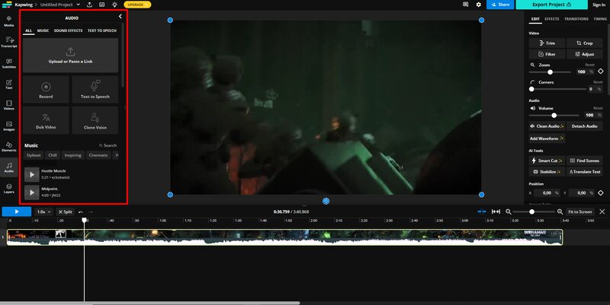Screen dimensions: 610x305
Task: Open the Images sidebar panel
Action: [9, 126]
